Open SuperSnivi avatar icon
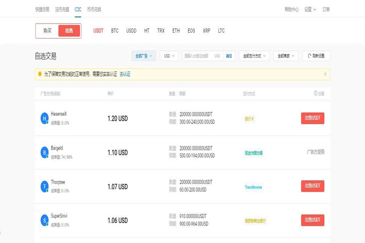 pos(45,220)
